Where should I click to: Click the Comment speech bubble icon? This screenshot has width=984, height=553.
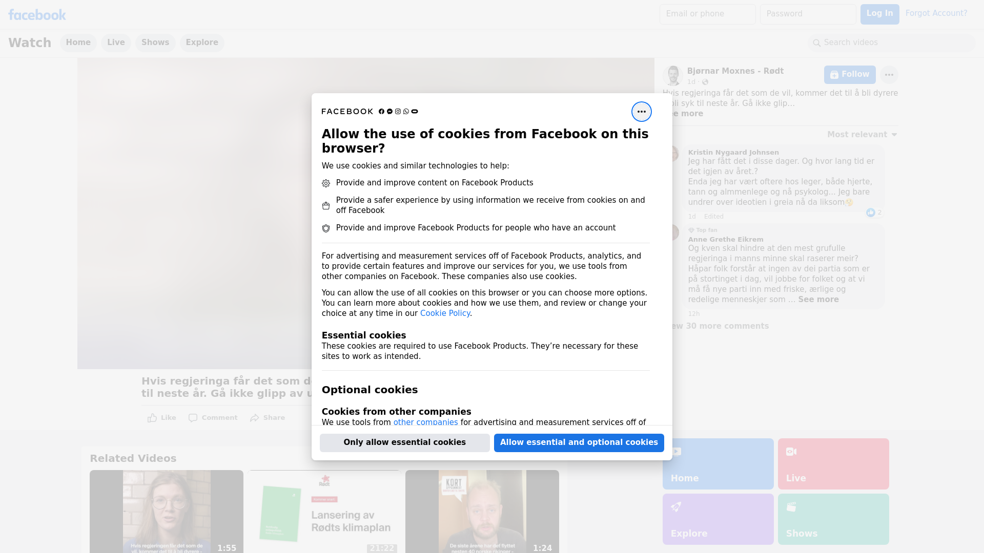click(193, 418)
